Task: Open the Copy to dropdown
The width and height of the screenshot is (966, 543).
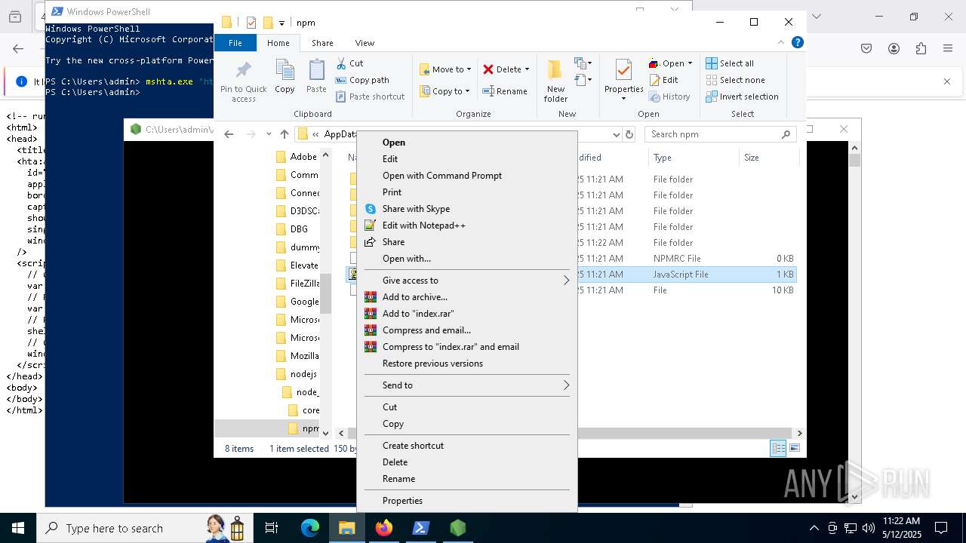Action: 445,91
